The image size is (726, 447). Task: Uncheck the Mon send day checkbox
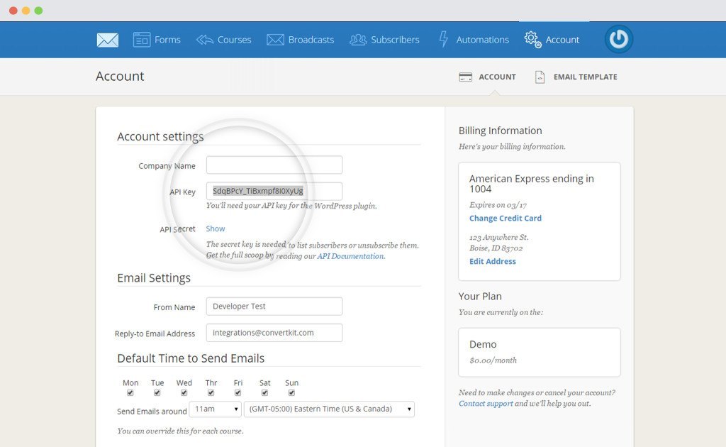click(x=130, y=391)
